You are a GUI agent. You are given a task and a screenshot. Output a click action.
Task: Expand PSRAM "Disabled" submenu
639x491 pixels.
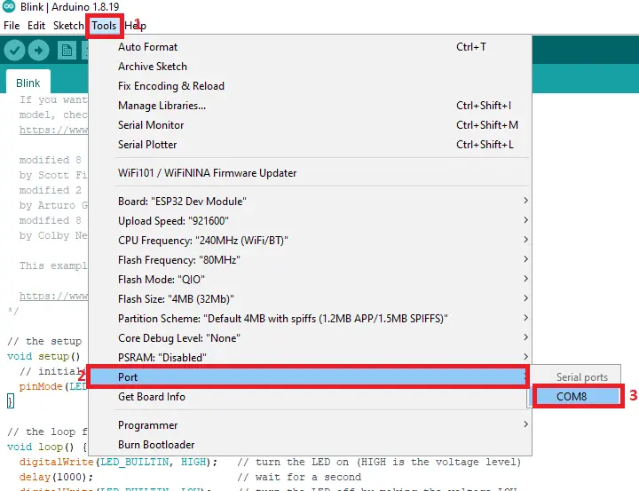click(310, 357)
